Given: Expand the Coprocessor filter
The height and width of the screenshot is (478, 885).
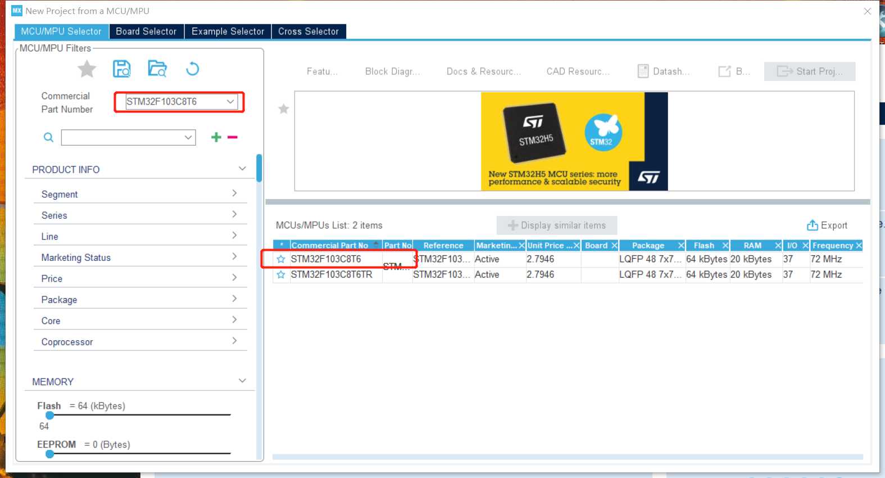Looking at the screenshot, I should click(234, 341).
